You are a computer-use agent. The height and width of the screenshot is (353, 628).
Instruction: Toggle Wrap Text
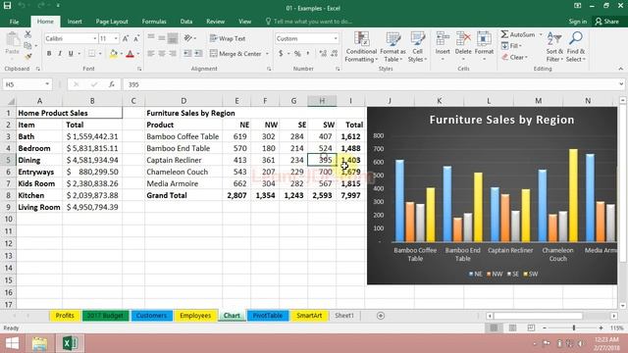[x=228, y=38]
